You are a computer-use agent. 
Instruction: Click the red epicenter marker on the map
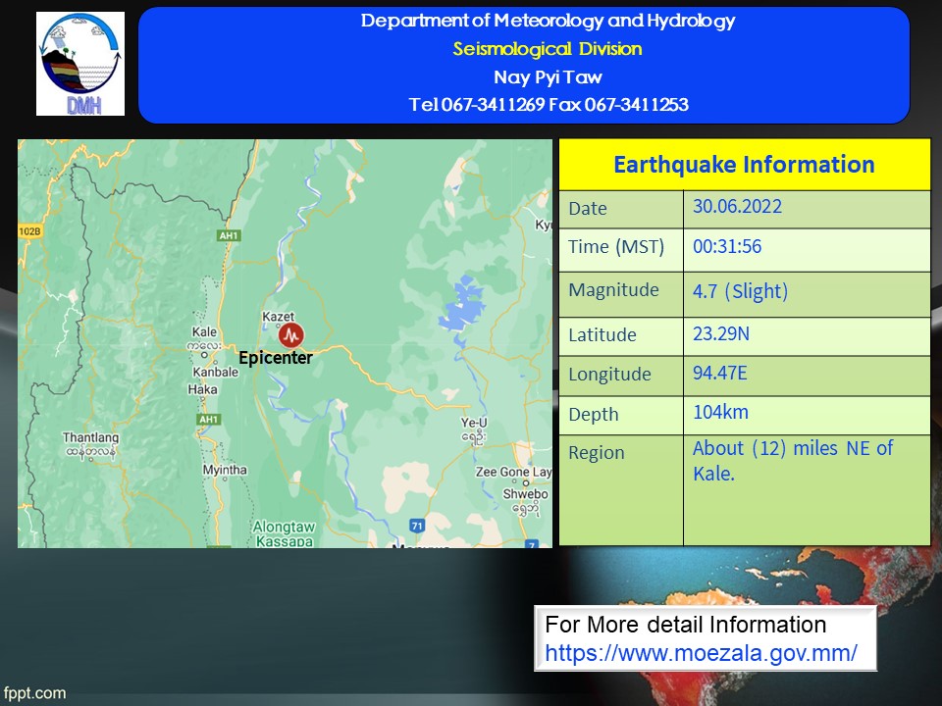pos(290,335)
